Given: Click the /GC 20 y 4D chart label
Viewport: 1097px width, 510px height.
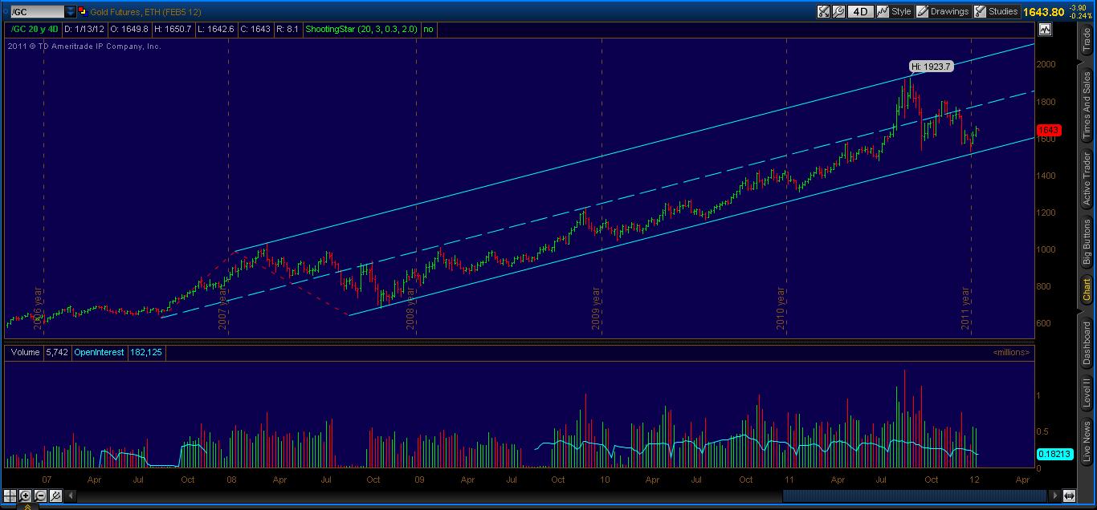Looking at the screenshot, I should [35, 29].
